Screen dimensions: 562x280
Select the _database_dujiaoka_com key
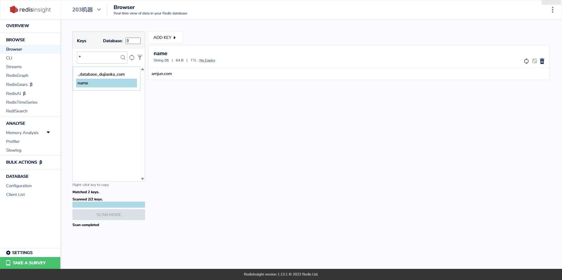(x=101, y=74)
